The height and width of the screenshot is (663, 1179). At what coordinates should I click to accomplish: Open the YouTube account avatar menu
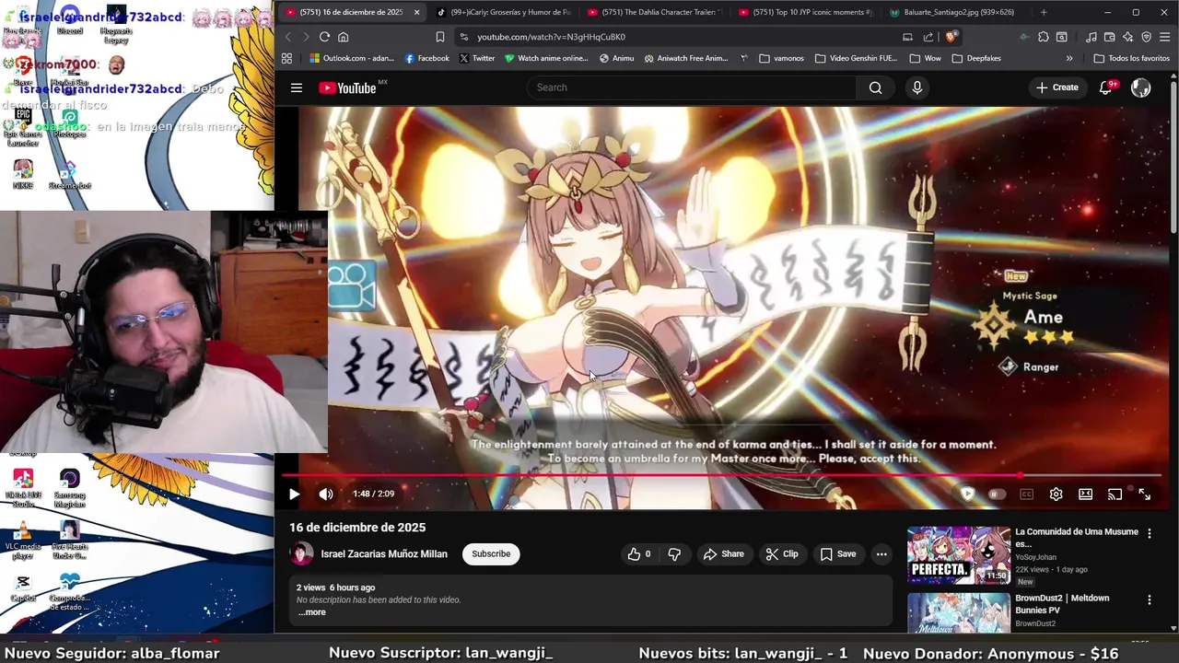[1140, 87]
